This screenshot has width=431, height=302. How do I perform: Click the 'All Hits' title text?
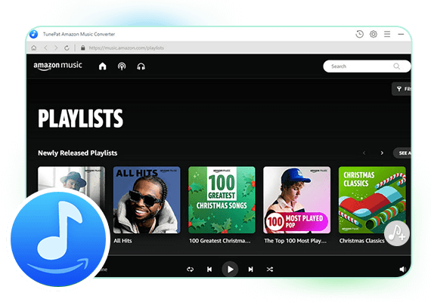(122, 241)
